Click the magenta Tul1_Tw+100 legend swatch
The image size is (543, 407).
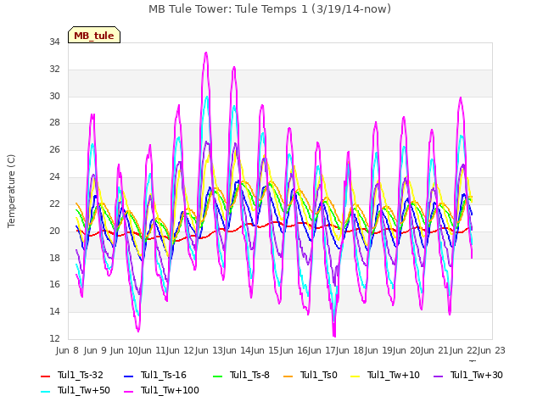(x=128, y=391)
